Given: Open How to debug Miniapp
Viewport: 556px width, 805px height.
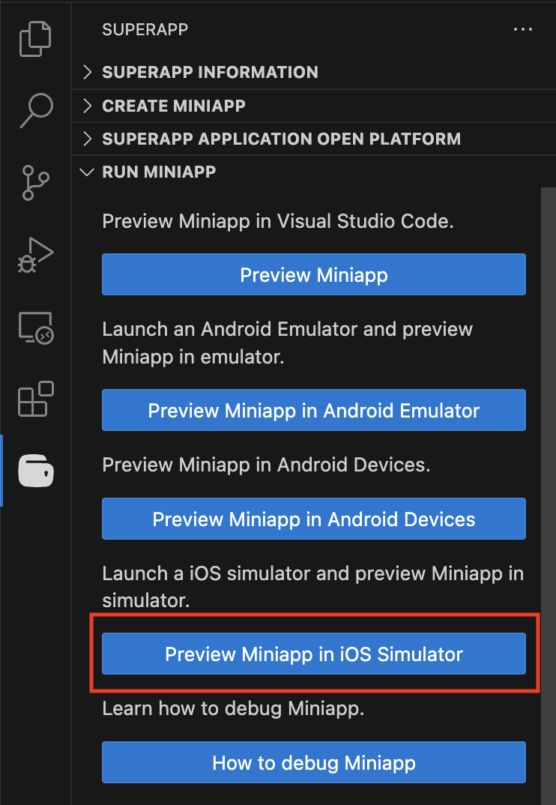Looking at the screenshot, I should (314, 762).
